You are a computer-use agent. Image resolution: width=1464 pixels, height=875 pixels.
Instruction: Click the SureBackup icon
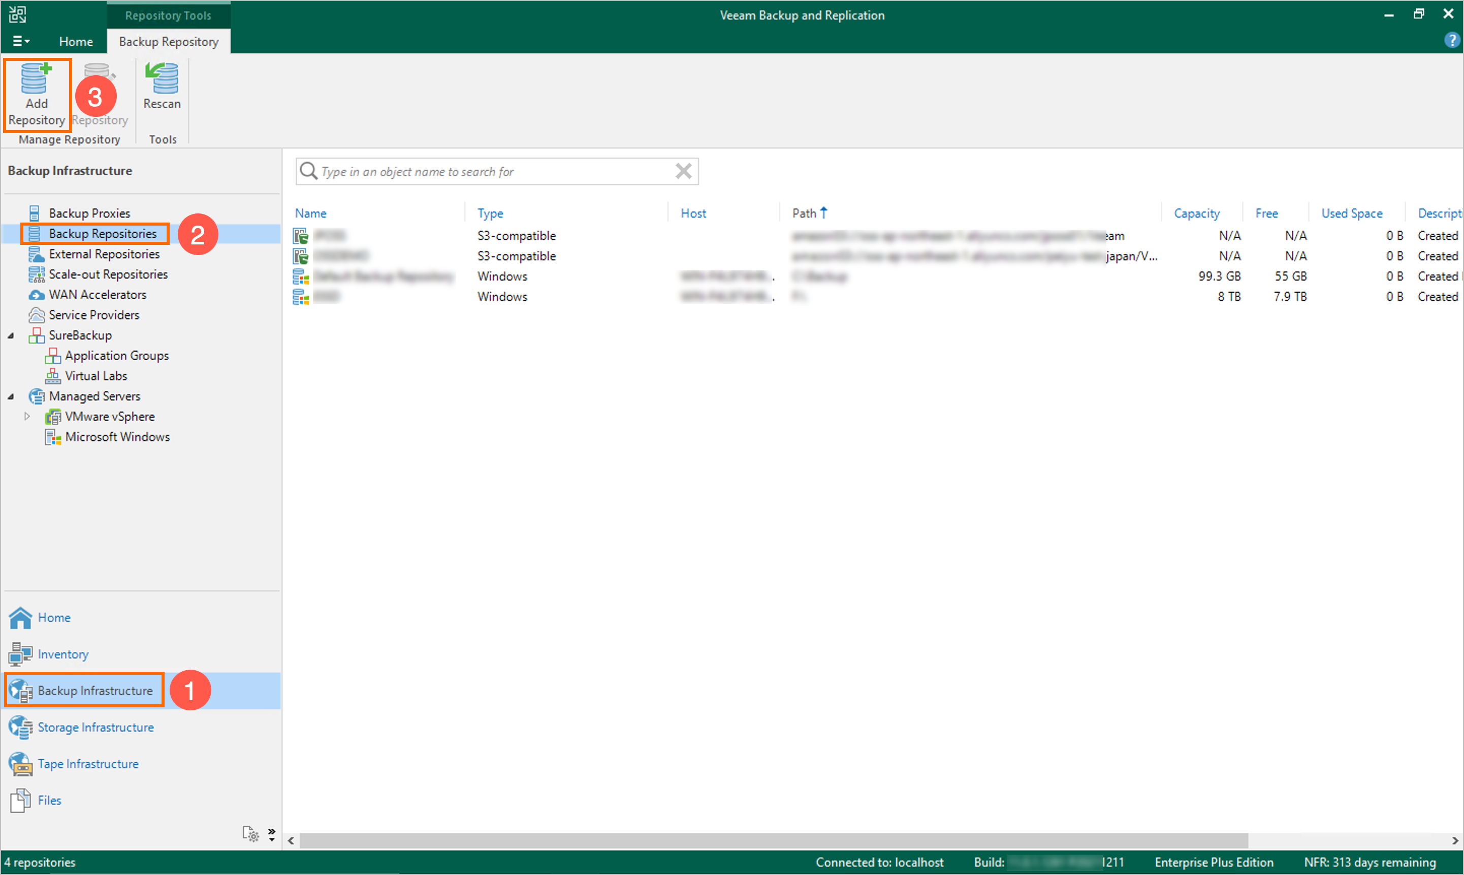37,335
